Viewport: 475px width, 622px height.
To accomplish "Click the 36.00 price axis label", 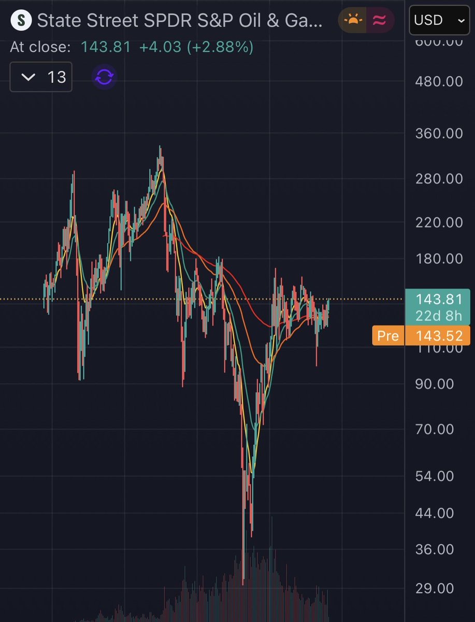I will tap(434, 549).
